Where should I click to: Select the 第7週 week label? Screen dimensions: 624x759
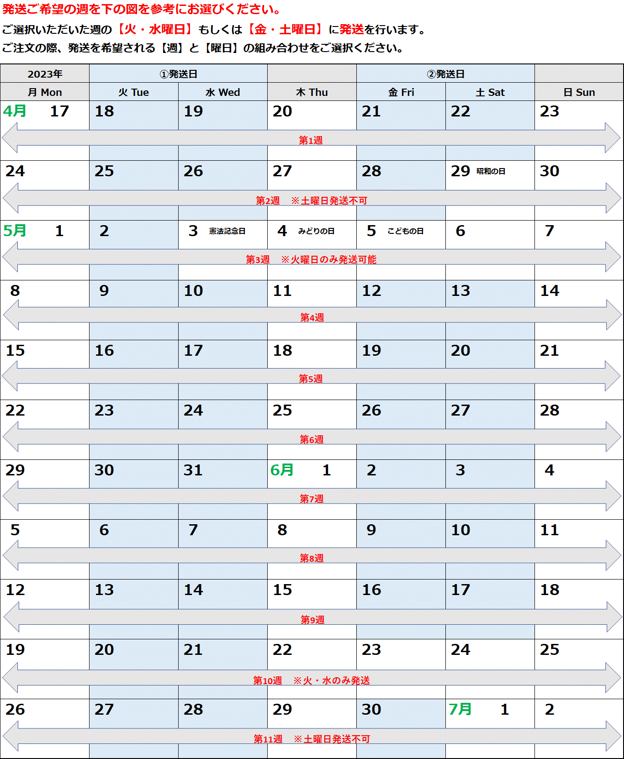pos(312,499)
